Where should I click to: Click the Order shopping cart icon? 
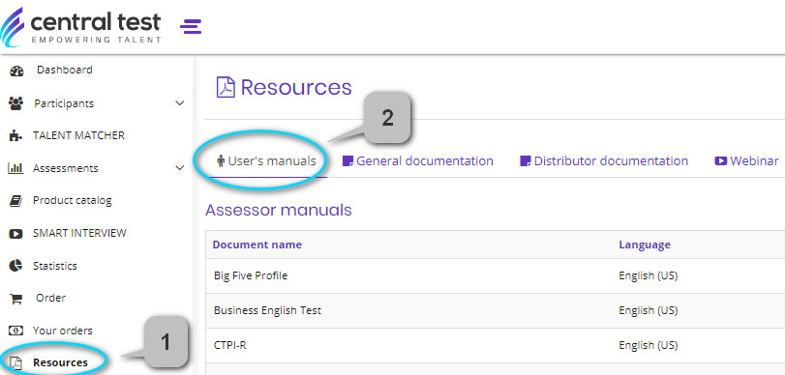pyautogui.click(x=16, y=299)
